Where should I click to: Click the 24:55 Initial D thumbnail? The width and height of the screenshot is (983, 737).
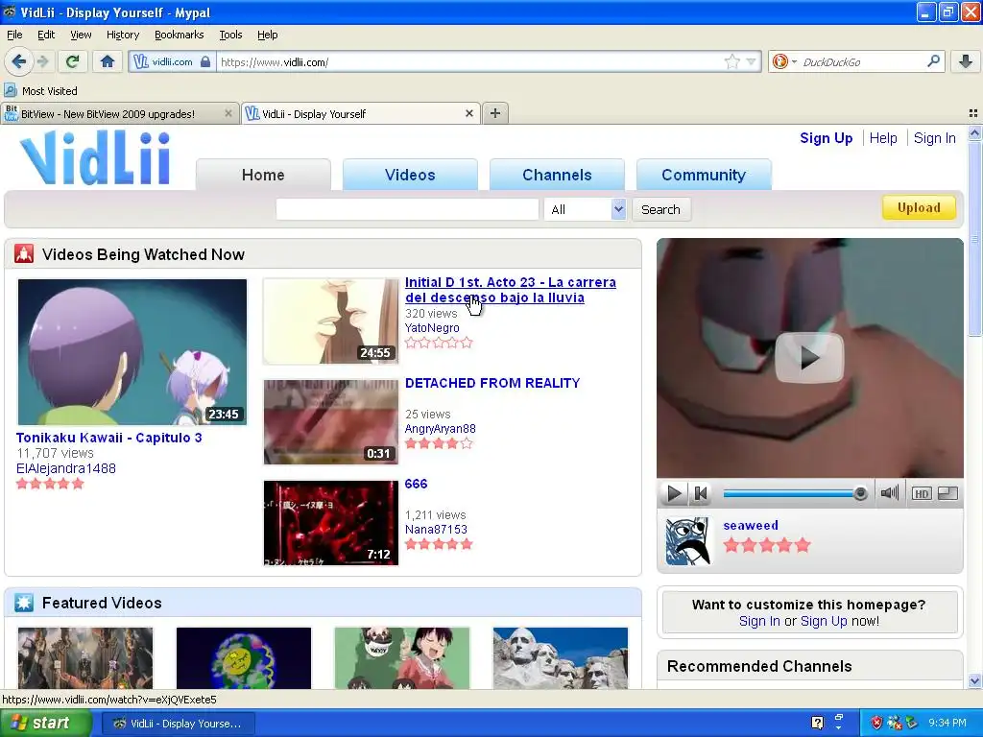331,321
